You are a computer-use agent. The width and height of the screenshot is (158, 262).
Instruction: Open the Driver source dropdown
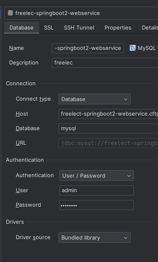[x=95, y=237]
